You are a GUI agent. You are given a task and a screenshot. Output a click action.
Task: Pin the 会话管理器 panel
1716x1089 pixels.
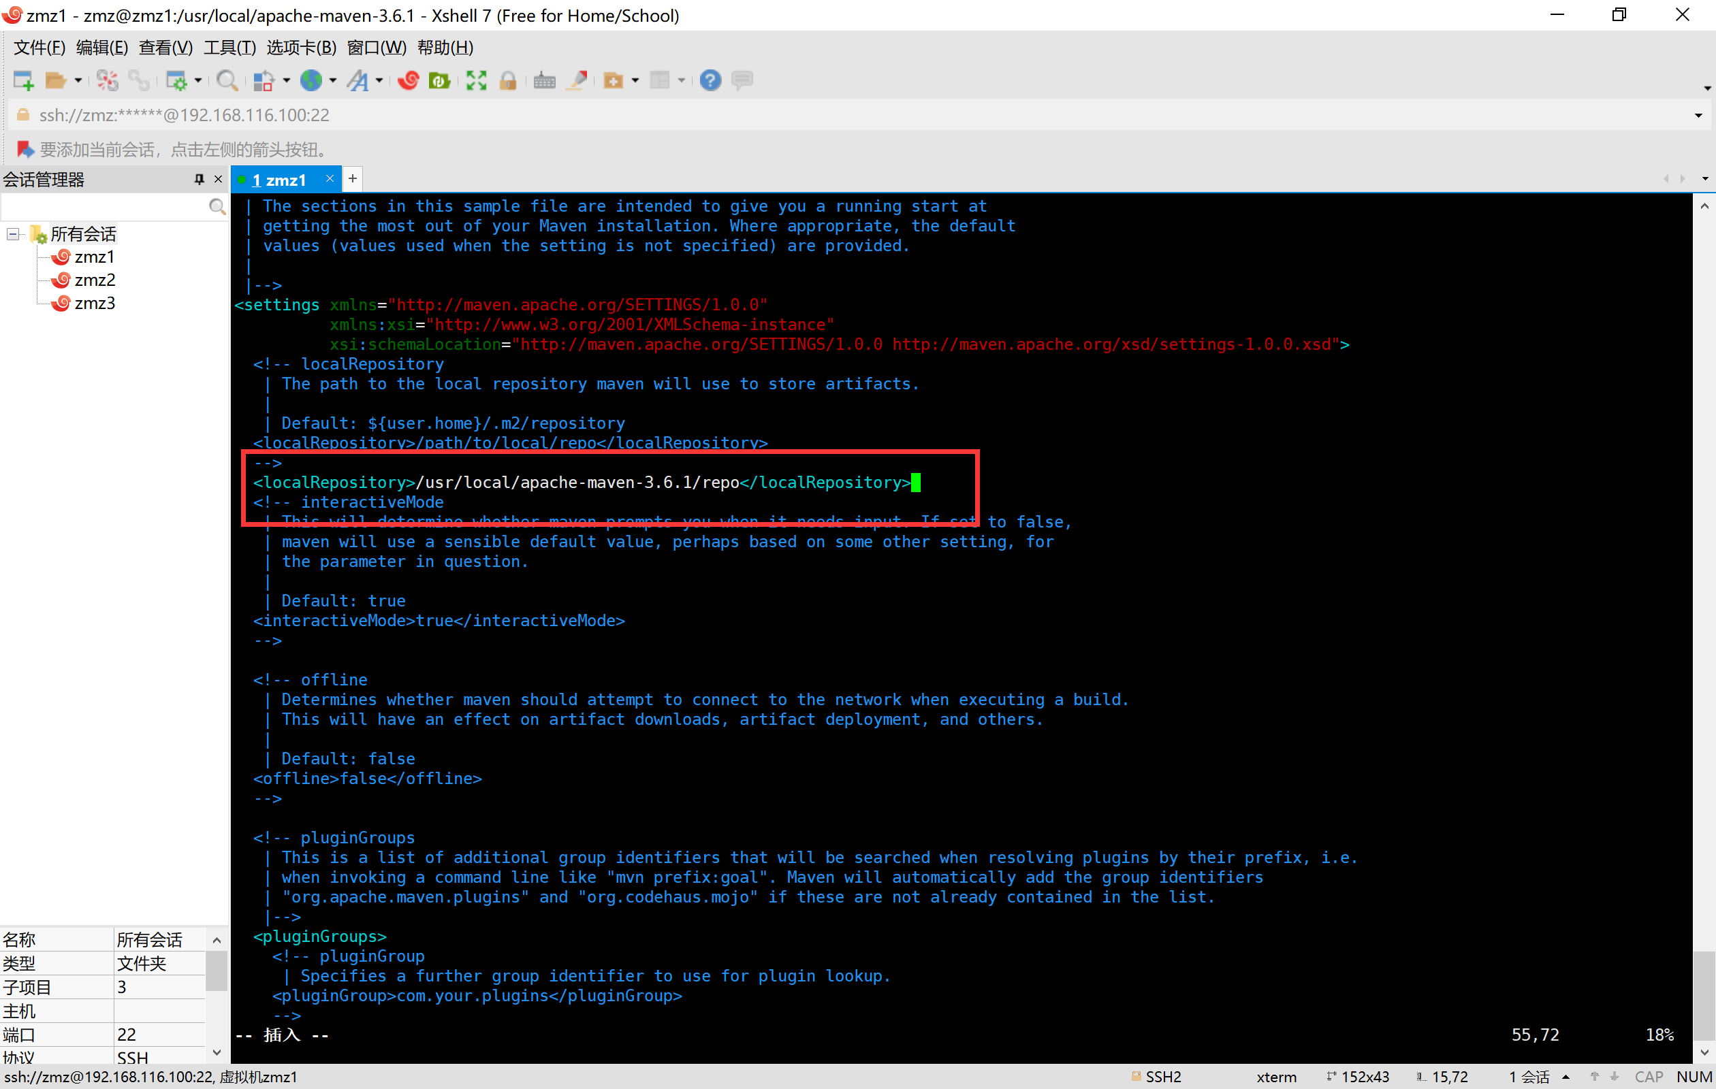[199, 180]
